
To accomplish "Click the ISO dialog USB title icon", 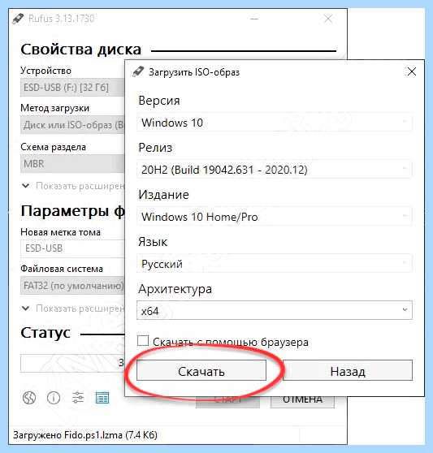I will point(138,71).
